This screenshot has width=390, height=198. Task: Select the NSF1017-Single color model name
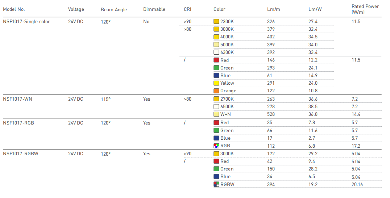pos(26,22)
